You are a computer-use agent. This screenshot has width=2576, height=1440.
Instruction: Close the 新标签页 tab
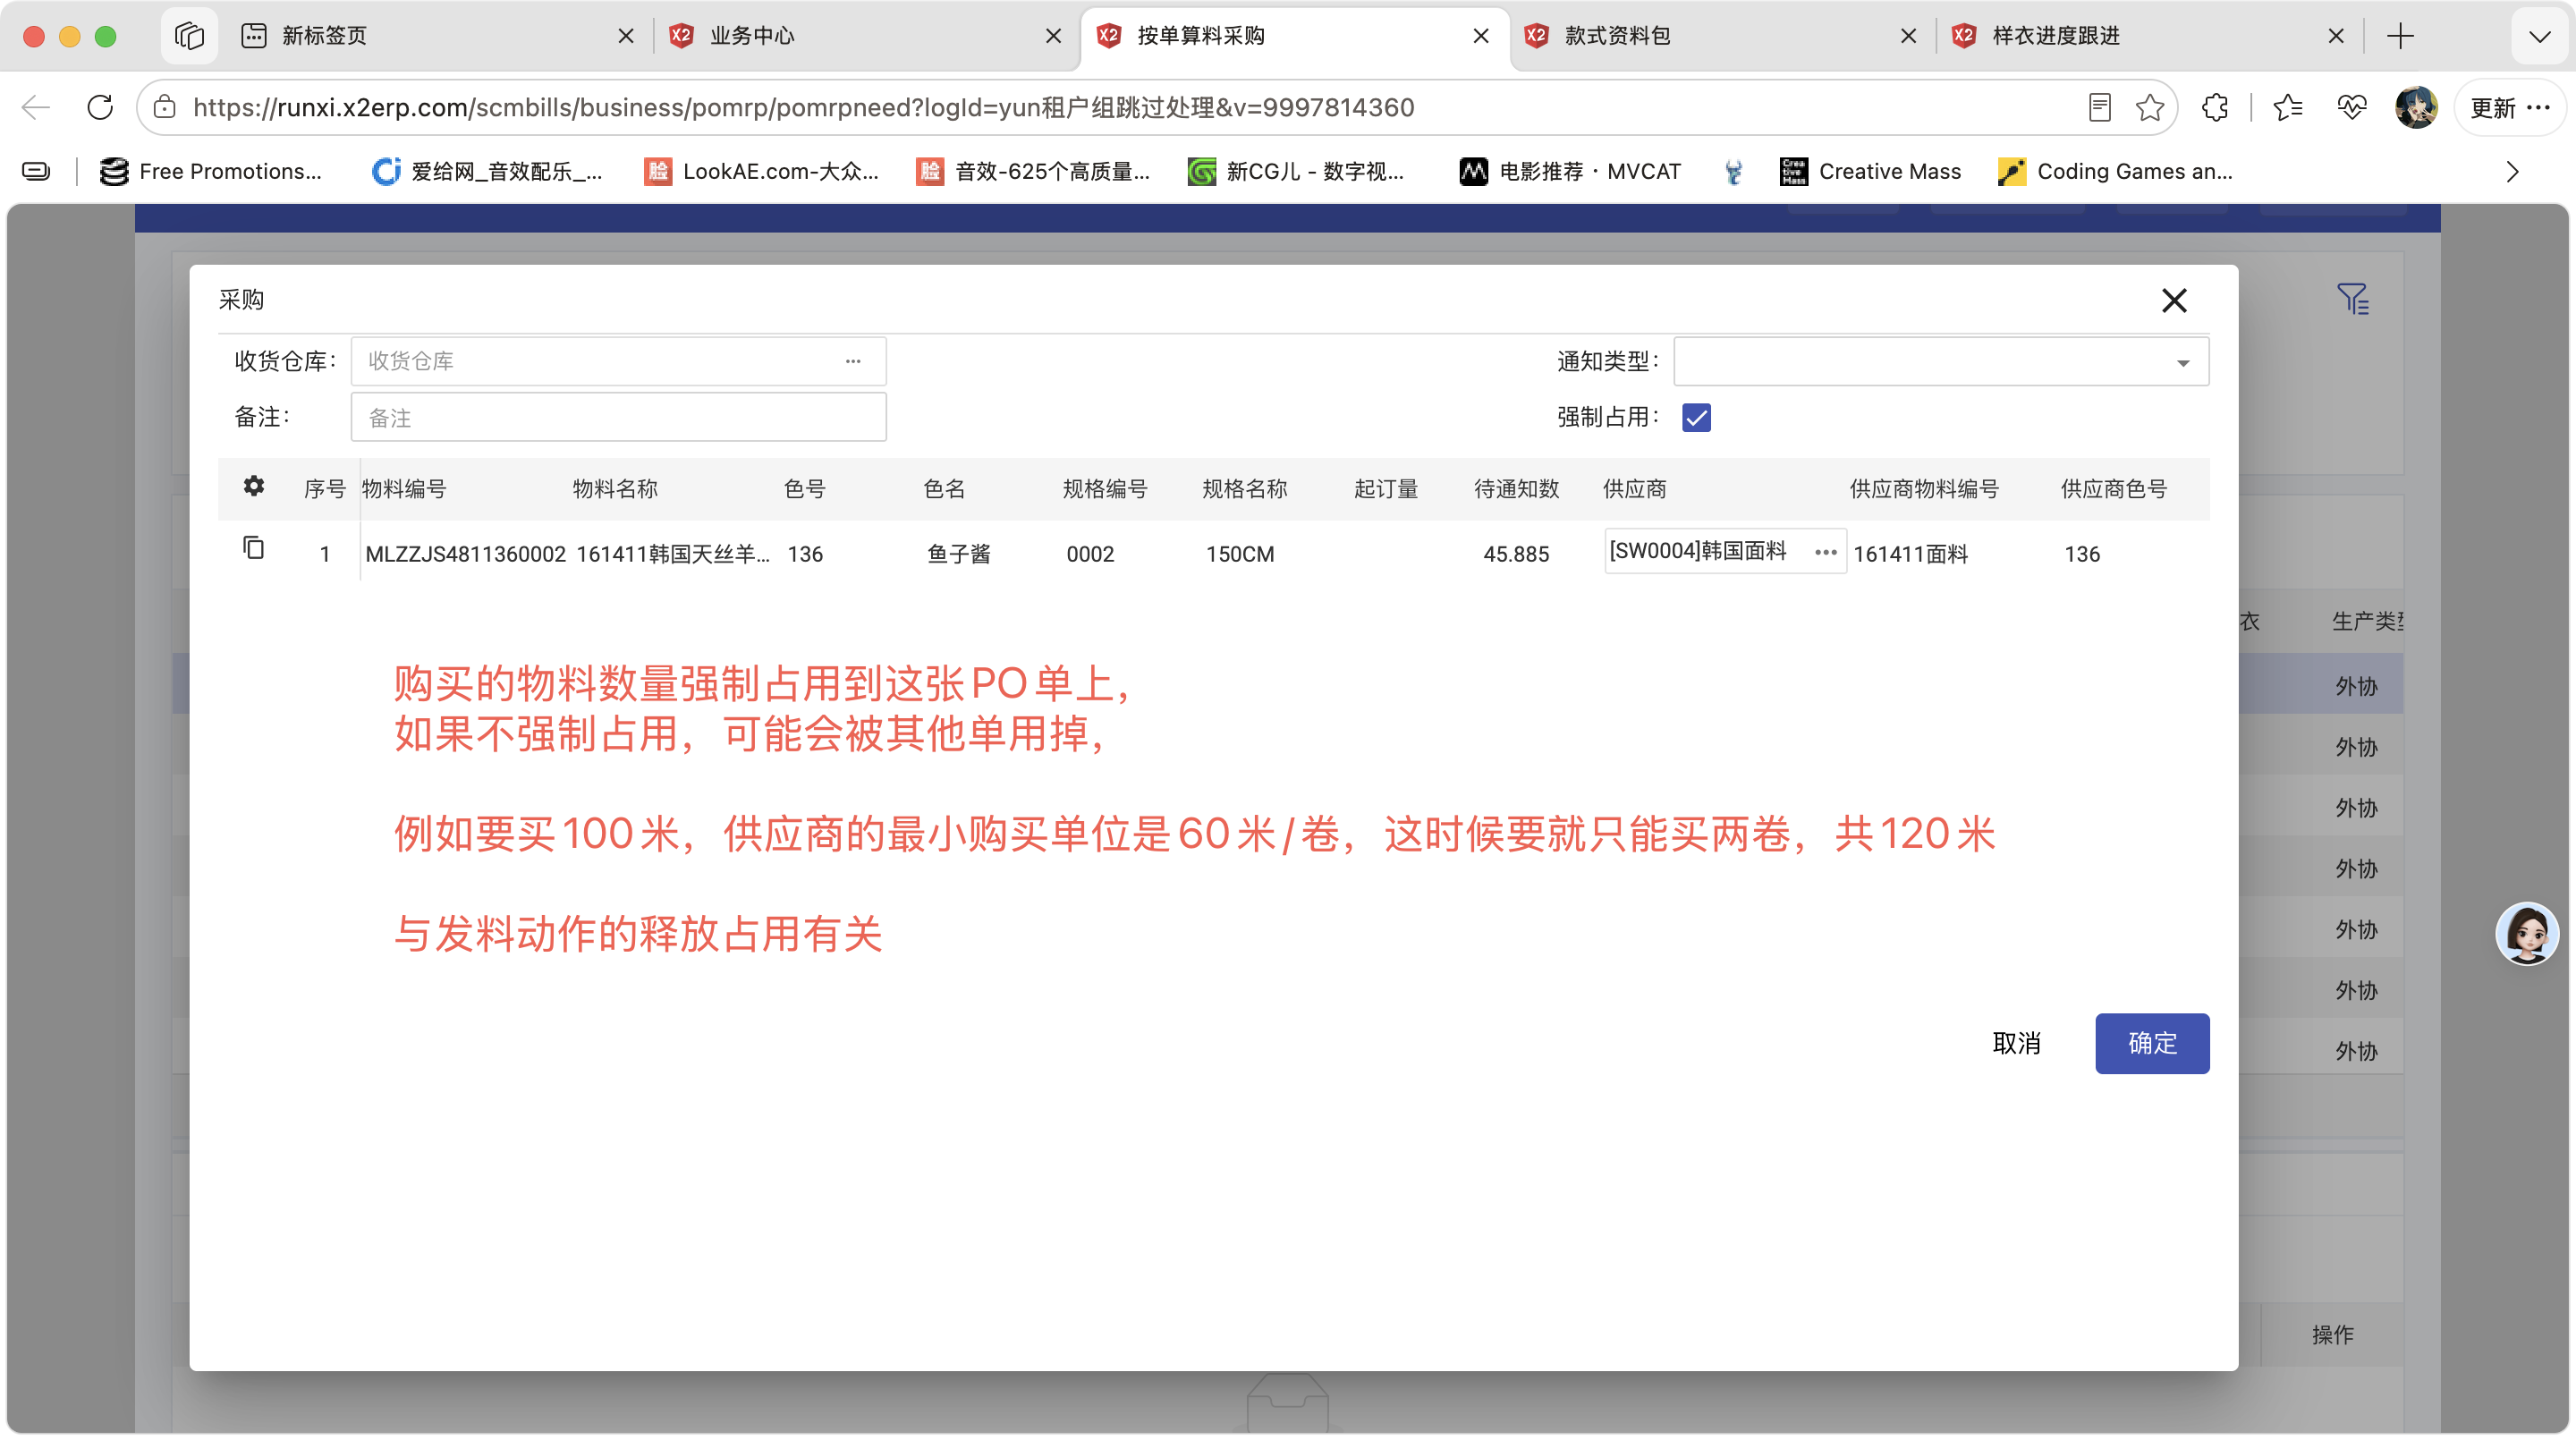coord(626,36)
